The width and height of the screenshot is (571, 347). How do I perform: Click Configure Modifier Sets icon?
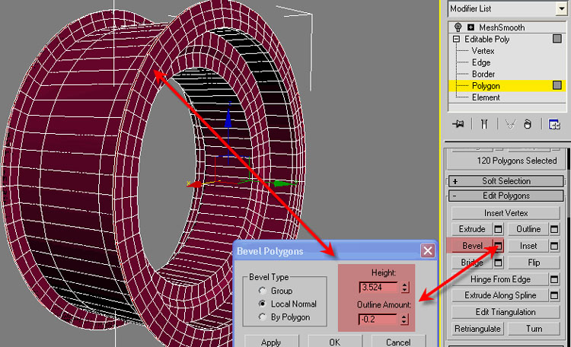[x=555, y=124]
